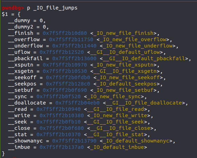Click the __uflow field name
Image resolution: width=197 pixels, height=158 pixels.
pyautogui.click(x=19, y=52)
